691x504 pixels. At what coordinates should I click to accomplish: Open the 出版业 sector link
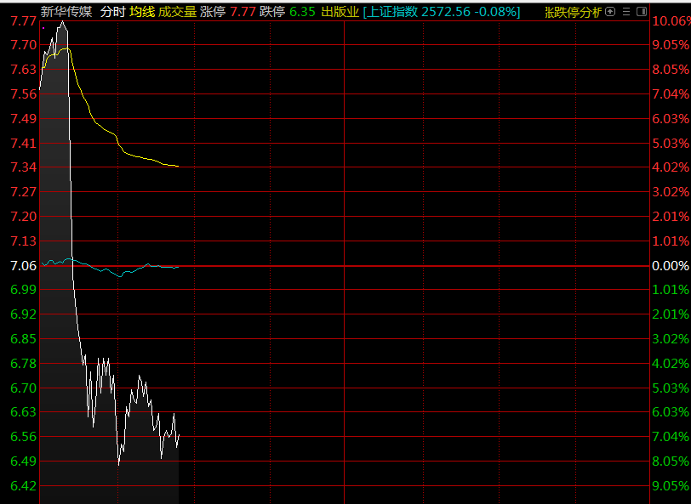pyautogui.click(x=340, y=12)
